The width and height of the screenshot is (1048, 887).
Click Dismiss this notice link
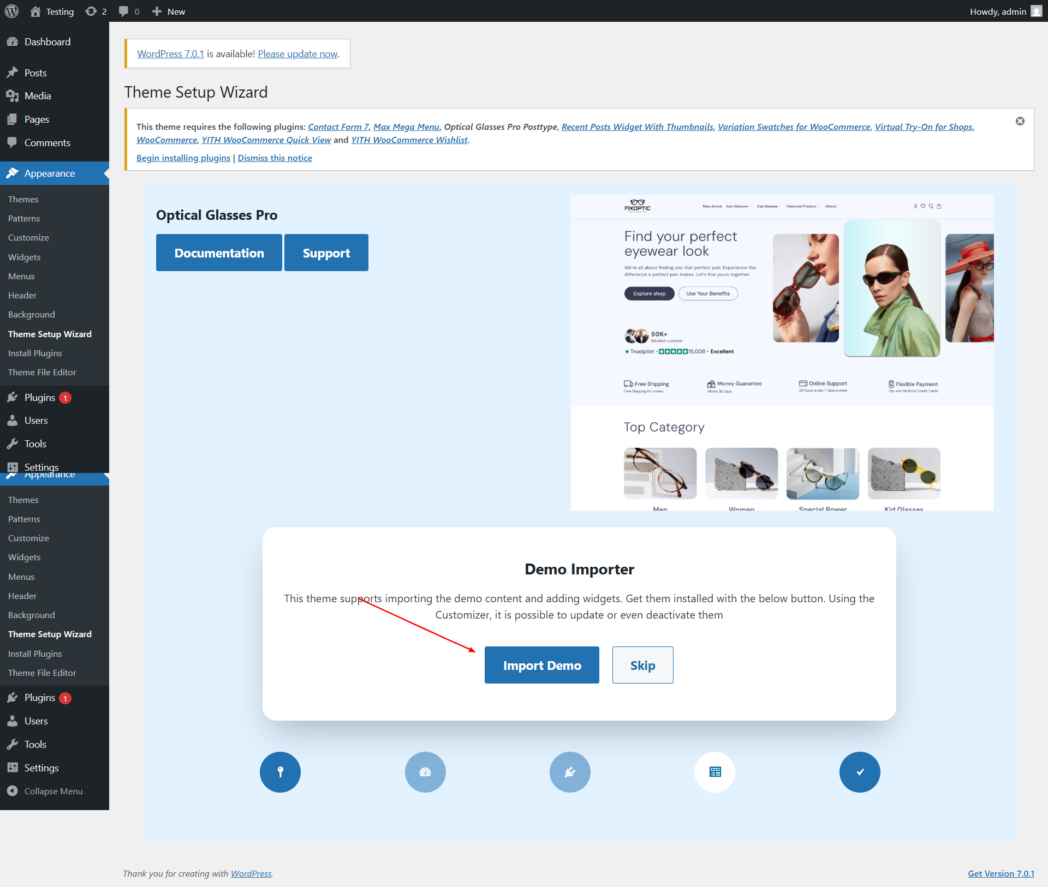pyautogui.click(x=275, y=158)
